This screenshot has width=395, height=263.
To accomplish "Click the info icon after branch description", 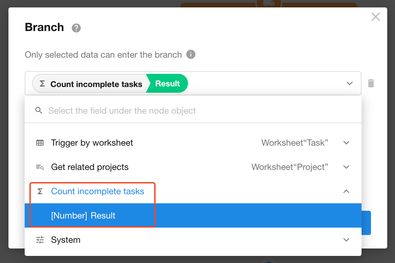I will (x=191, y=54).
